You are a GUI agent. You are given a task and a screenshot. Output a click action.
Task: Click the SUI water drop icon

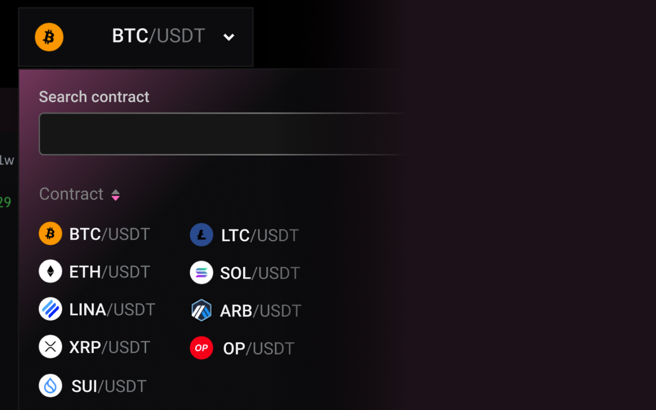(x=50, y=385)
